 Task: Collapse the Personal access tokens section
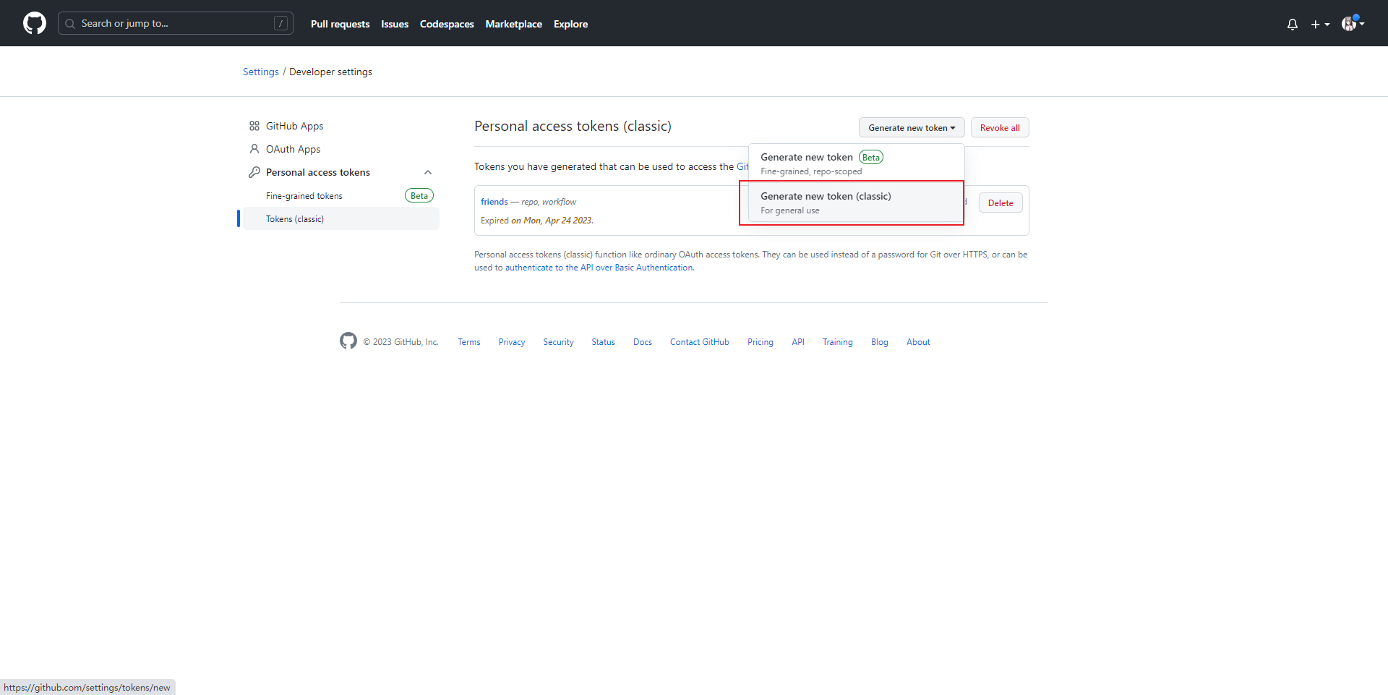[428, 172]
